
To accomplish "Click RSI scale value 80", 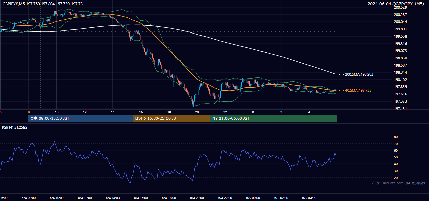I will pyautogui.click(x=396, y=137).
